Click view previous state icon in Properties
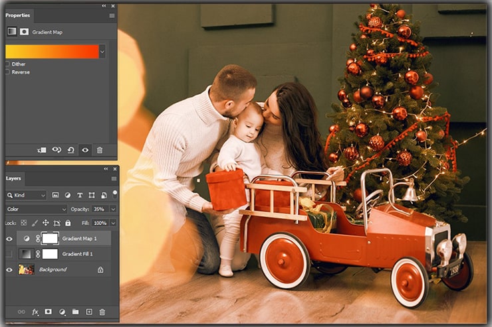 pyautogui.click(x=57, y=150)
